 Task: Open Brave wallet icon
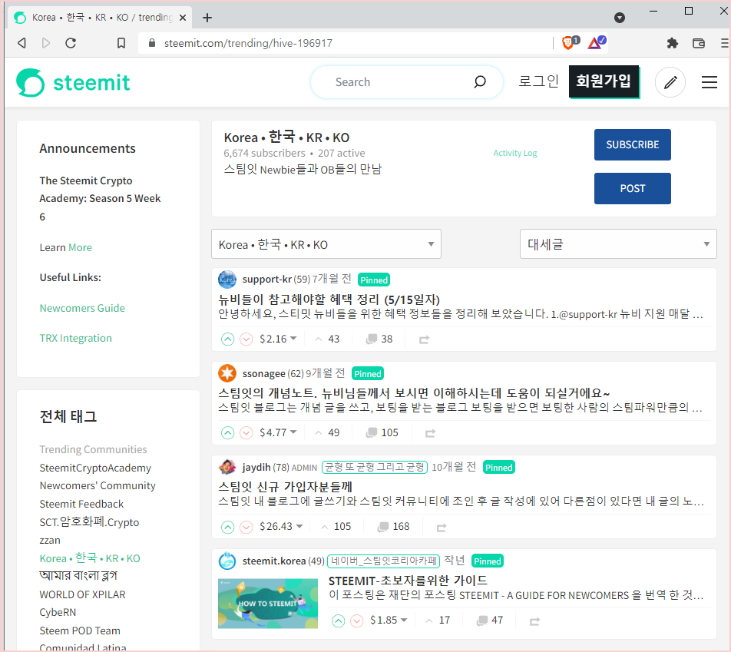(x=699, y=43)
